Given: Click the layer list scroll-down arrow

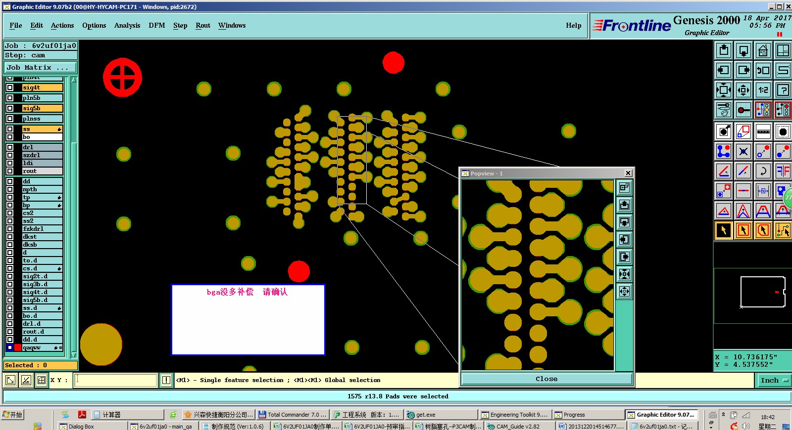Looking at the screenshot, I should (74, 355).
